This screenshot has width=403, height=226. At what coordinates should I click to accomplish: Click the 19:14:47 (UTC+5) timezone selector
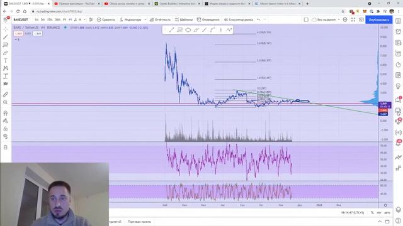(x=353, y=213)
